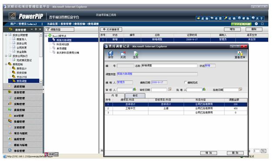The image size is (274, 162).
Task: Collapse the 投资合同管理 tree node
Action: click(x=6, y=35)
